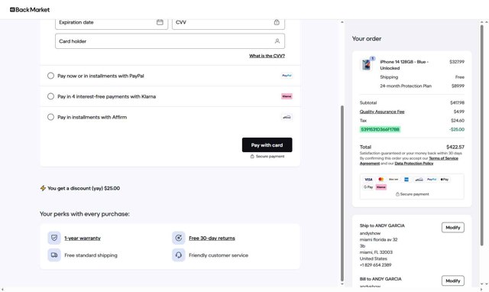Click the person icon in Card holder field

coord(277,41)
